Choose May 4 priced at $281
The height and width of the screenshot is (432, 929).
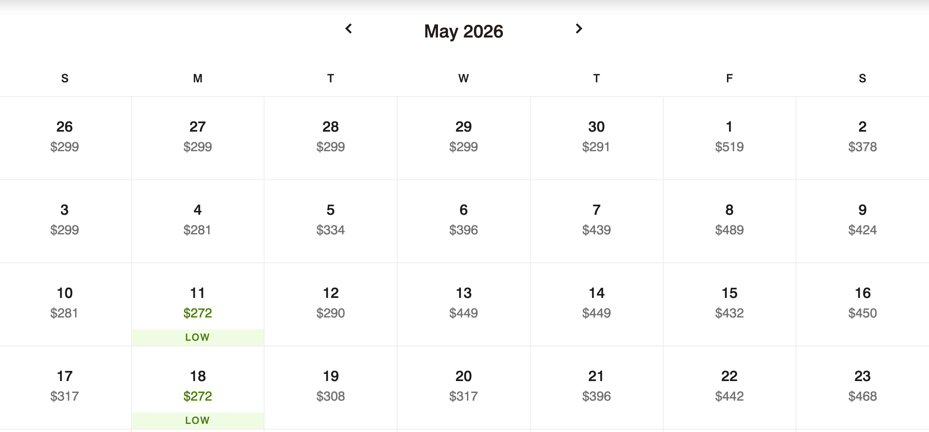click(x=198, y=220)
